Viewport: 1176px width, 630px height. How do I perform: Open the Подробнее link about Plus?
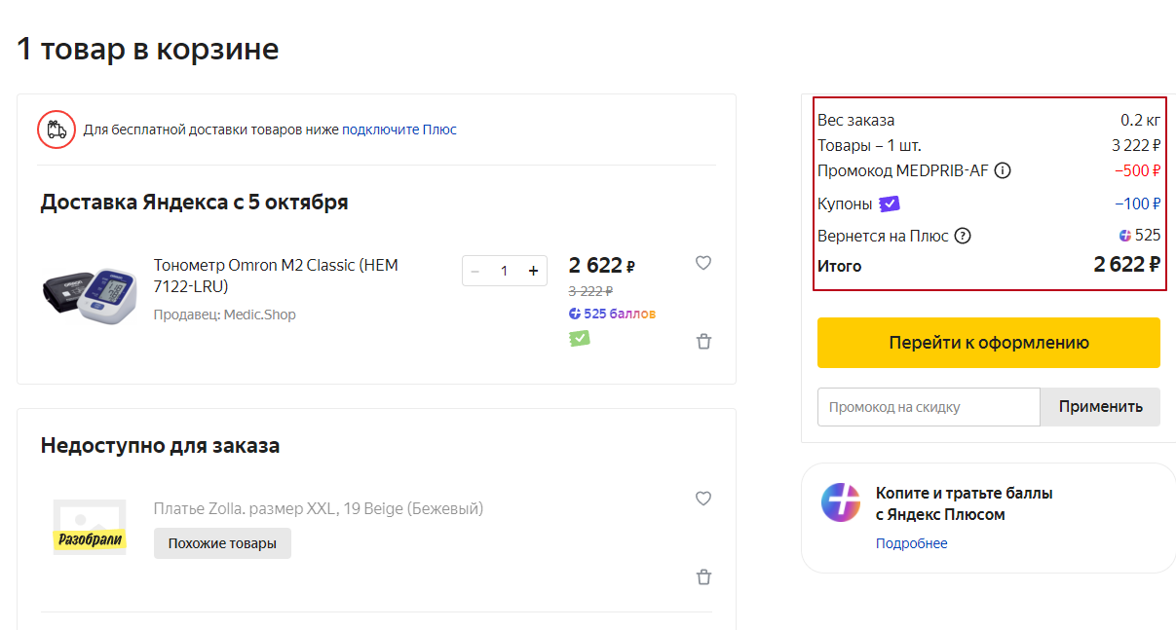point(911,543)
